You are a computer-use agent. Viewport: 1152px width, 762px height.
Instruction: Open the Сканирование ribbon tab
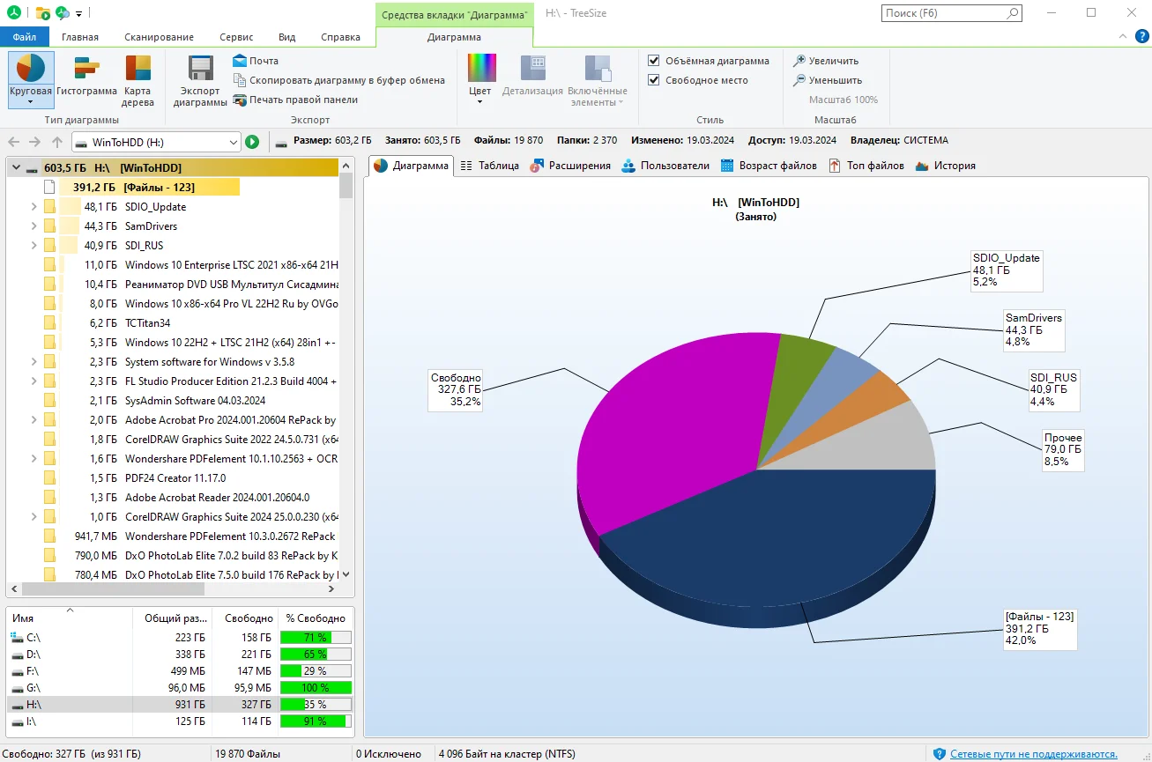point(159,37)
